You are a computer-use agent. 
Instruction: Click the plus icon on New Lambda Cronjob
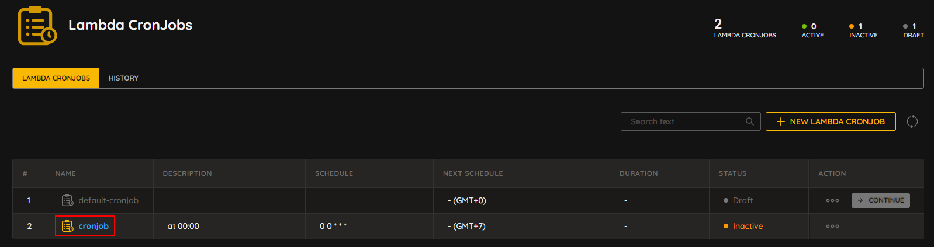[x=780, y=121]
